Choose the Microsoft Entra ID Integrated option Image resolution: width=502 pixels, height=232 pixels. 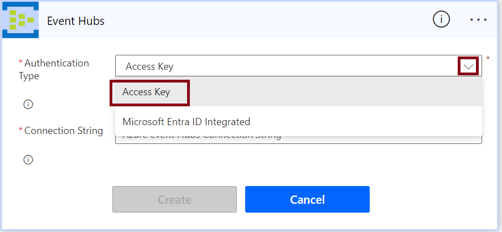[187, 121]
